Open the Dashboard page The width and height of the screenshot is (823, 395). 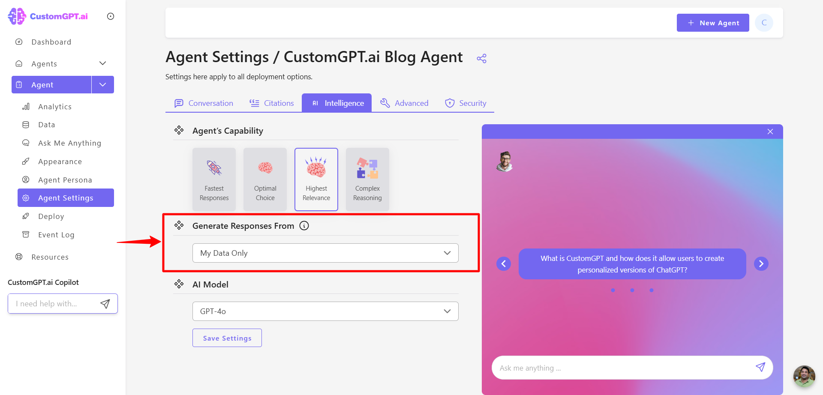coord(51,42)
